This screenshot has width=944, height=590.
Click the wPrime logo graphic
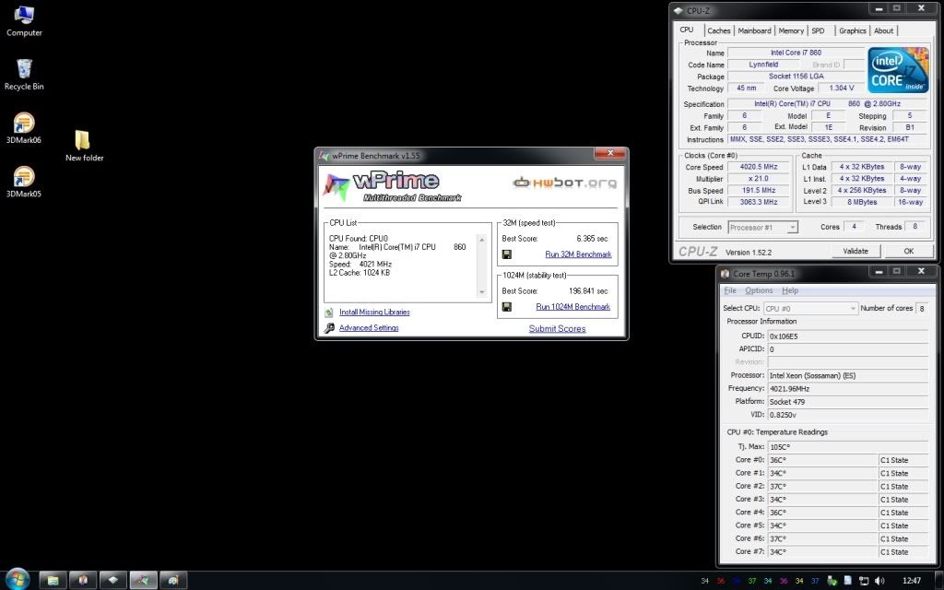coord(393,186)
